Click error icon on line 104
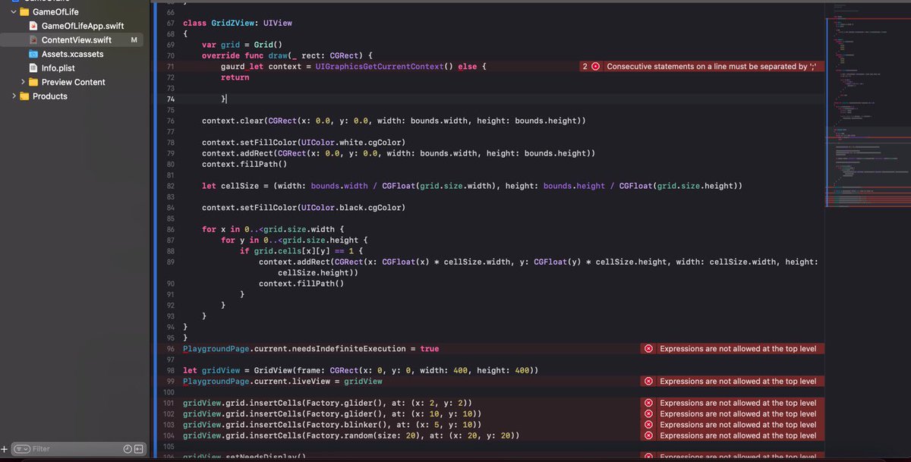Screen dimensions: 911x462 coord(648,435)
